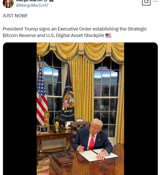Image resolution: width=162 pixels, height=175 pixels.
Task: Open the Grok explain-post icon
Action: pyautogui.click(x=146, y=2)
